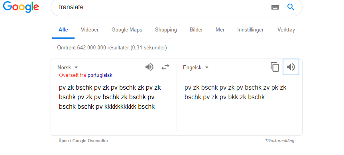Image resolution: width=344 pixels, height=155 pixels.
Task: Switch to the Videoer tab
Action: click(90, 29)
